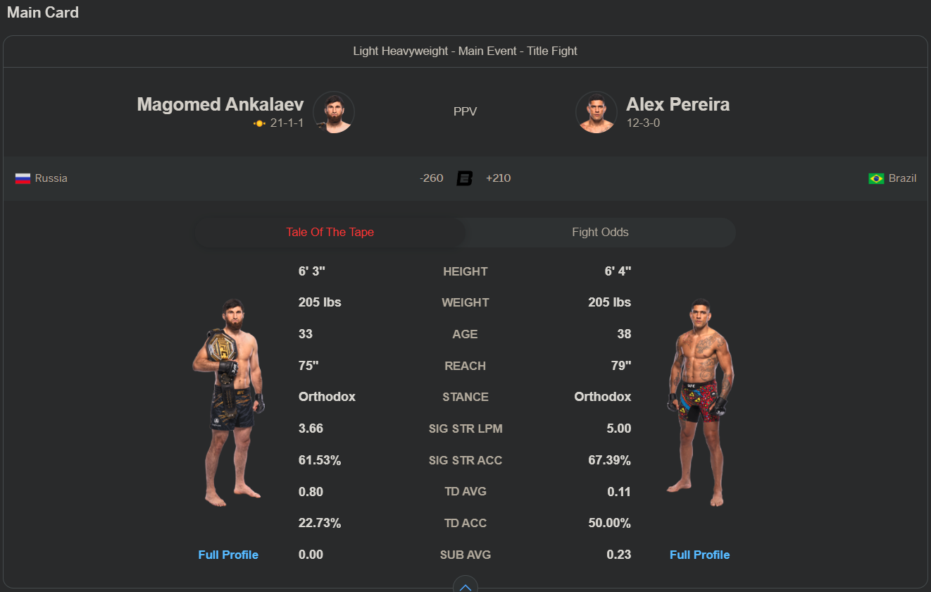The width and height of the screenshot is (931, 592).
Task: Click the champion icon beside the 21-1-1 record
Action: point(259,123)
